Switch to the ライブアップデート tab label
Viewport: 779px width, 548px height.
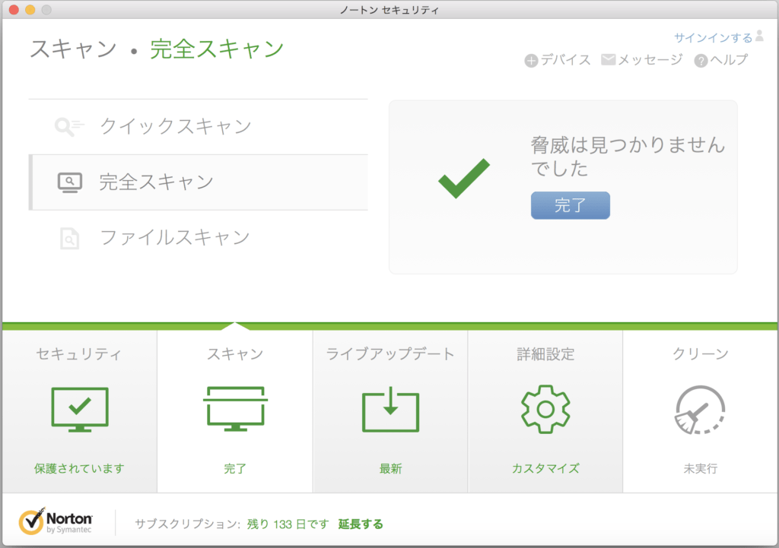pyautogui.click(x=390, y=354)
